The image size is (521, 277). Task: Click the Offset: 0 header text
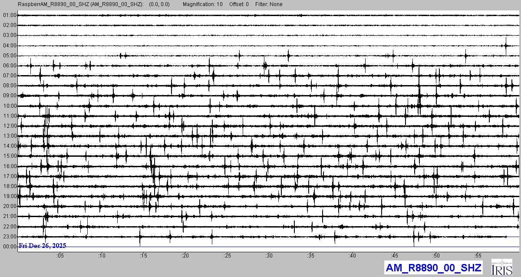point(240,4)
